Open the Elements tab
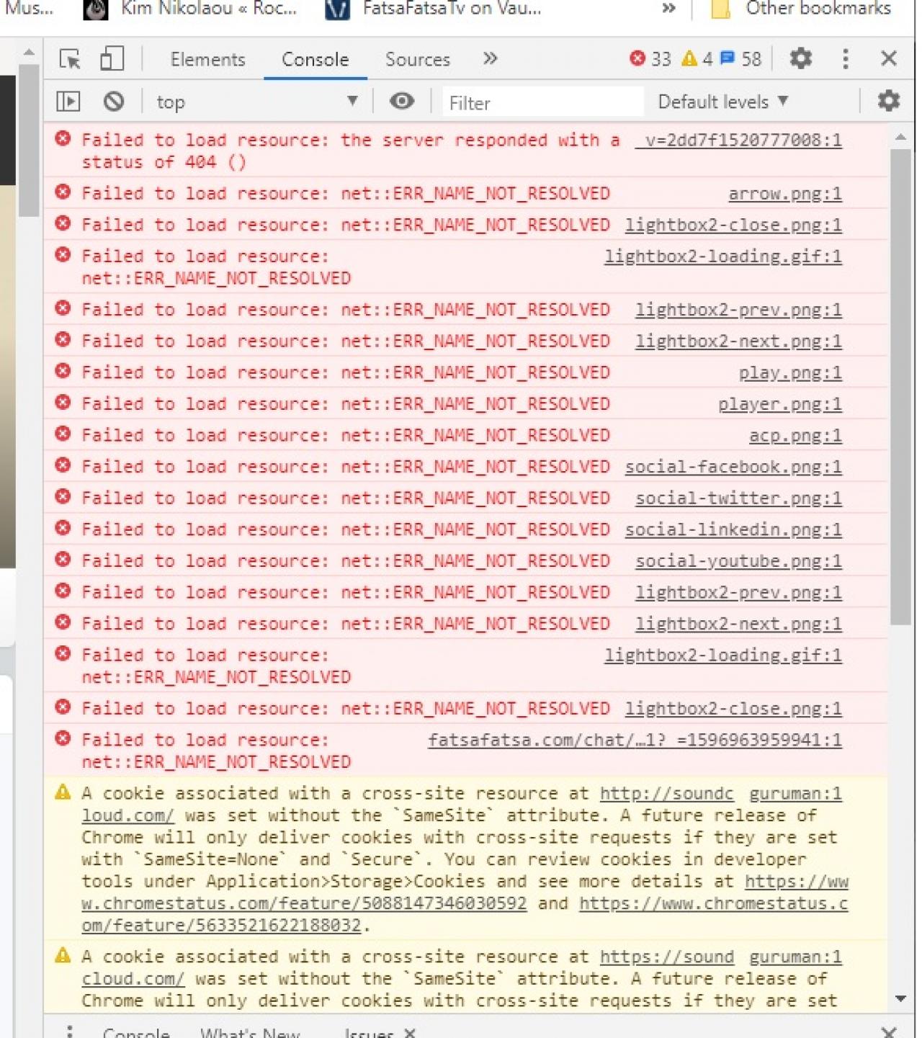Image resolution: width=922 pixels, height=1038 pixels. point(207,59)
